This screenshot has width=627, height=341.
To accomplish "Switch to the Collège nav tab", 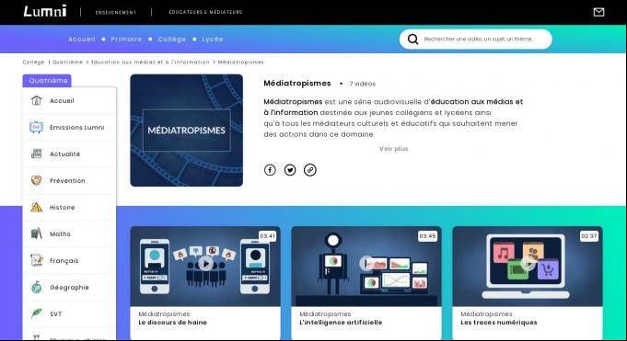I will point(172,40).
